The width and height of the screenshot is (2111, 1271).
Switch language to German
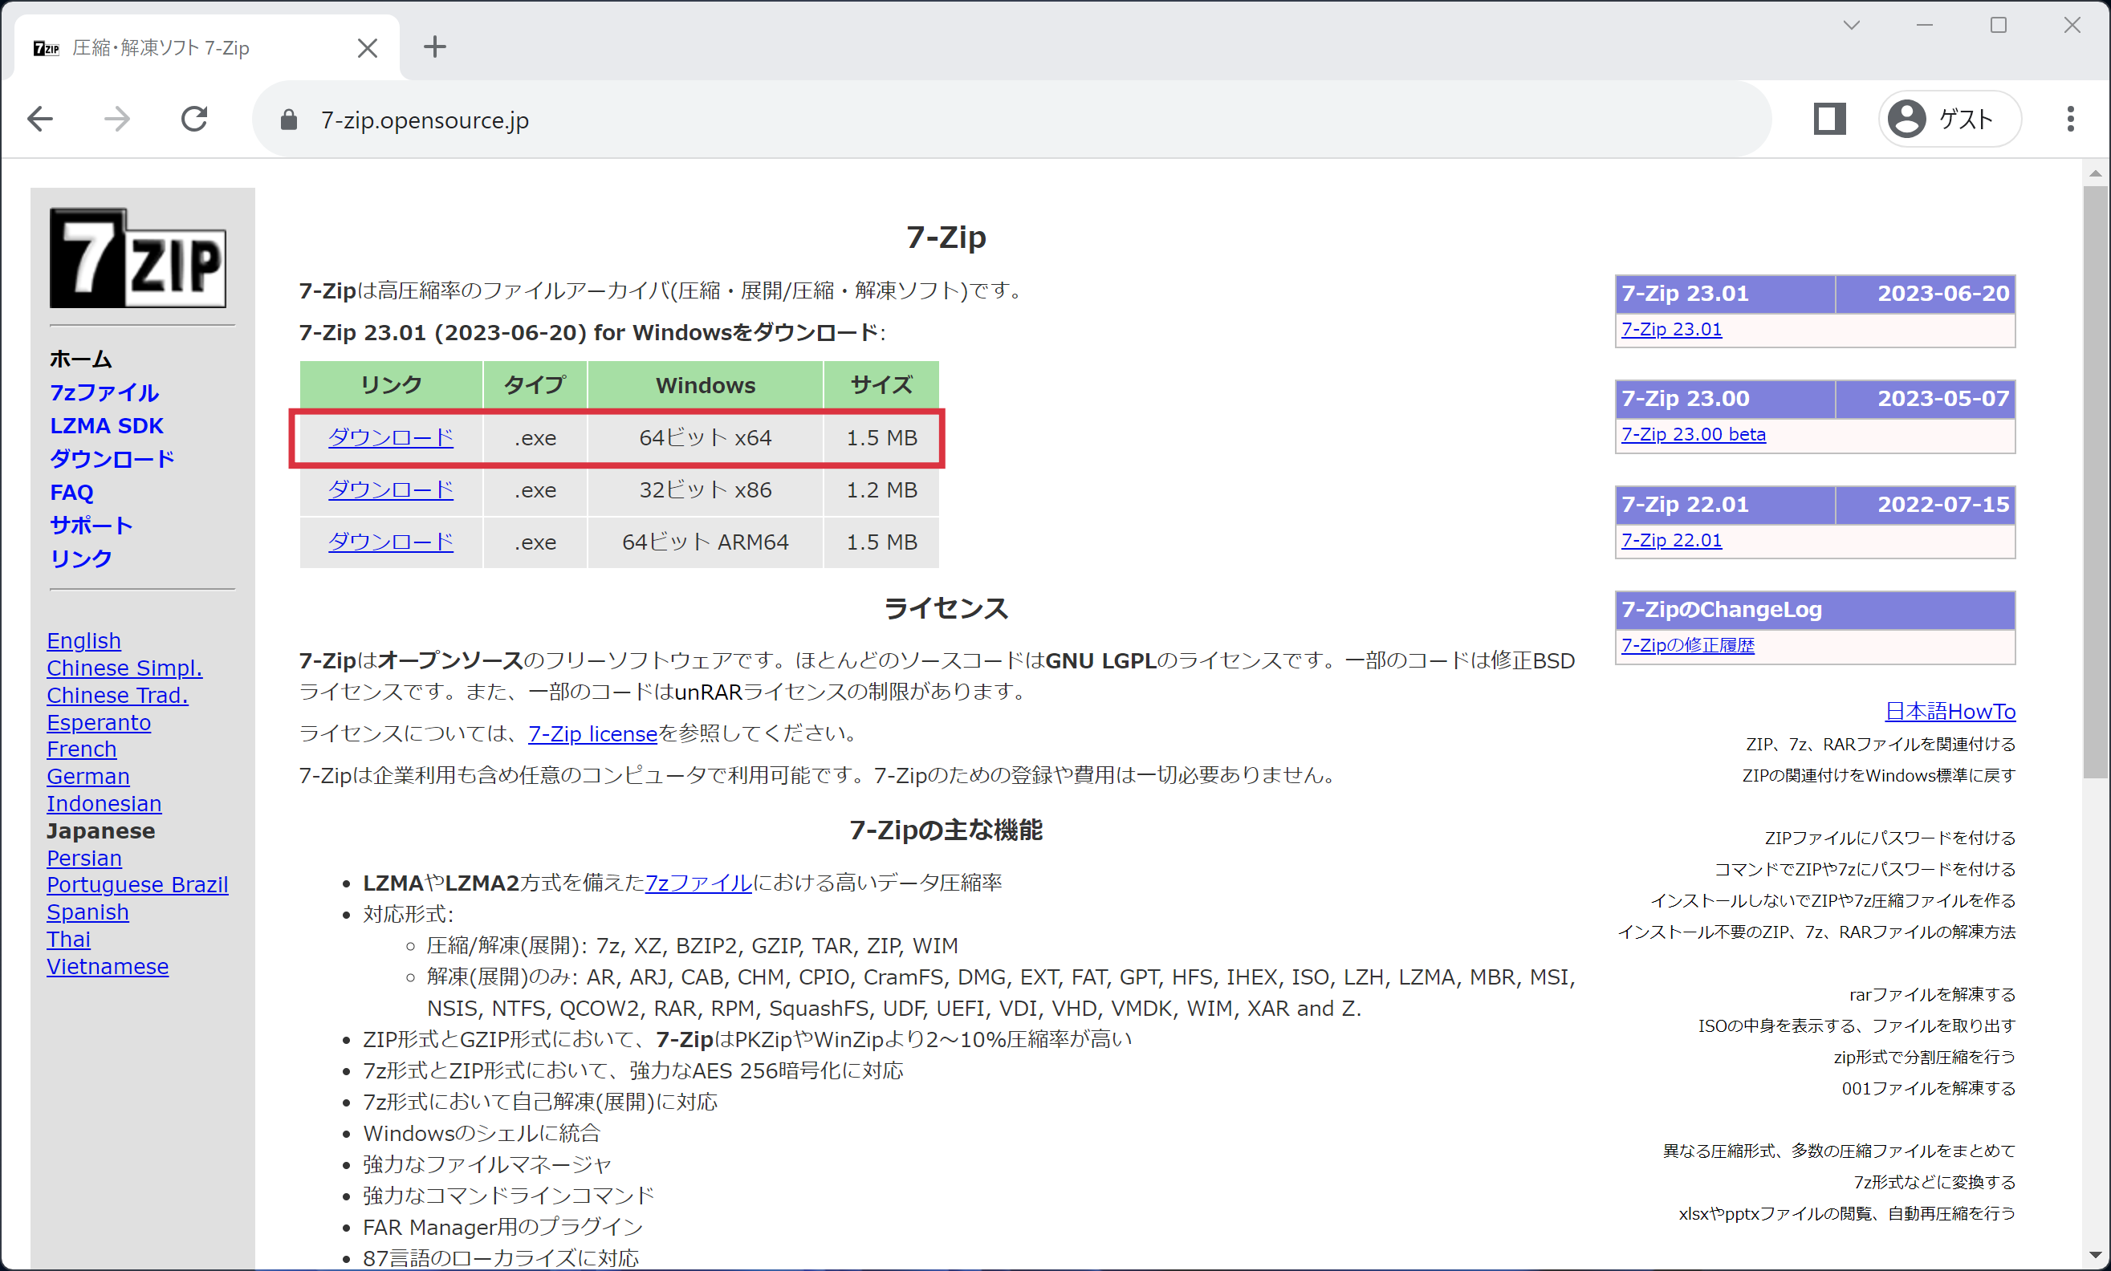88,777
